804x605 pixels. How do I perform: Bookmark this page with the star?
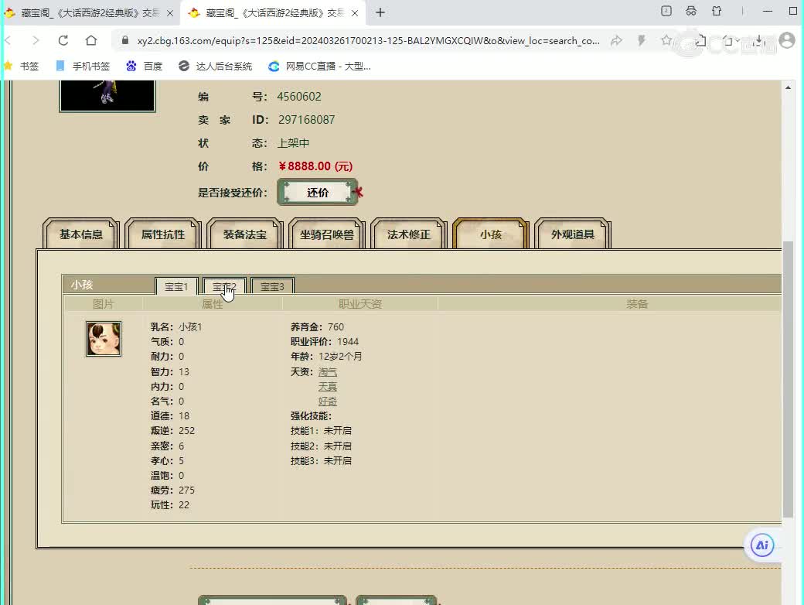point(666,40)
